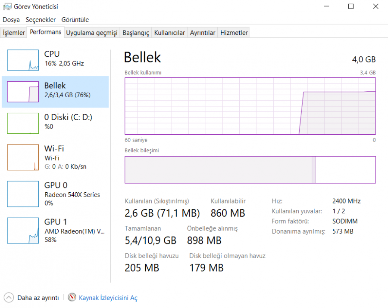Image resolution: width=388 pixels, height=308 pixels.
Task: Go to the Kullanıcılar tab
Action: tap(169, 33)
